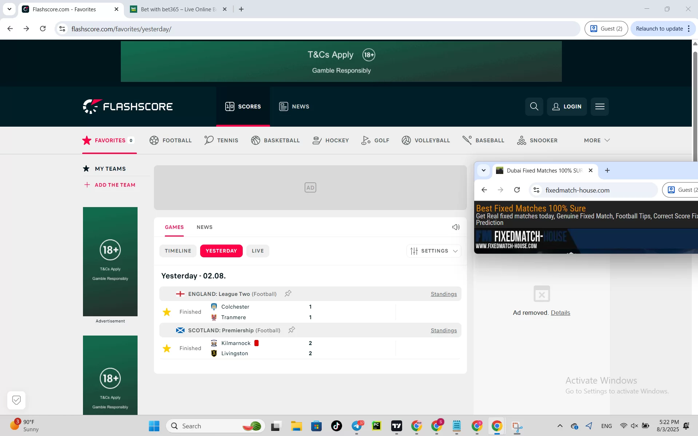Toggle sound notifications with the speaker icon
698x436 pixels.
pyautogui.click(x=456, y=227)
